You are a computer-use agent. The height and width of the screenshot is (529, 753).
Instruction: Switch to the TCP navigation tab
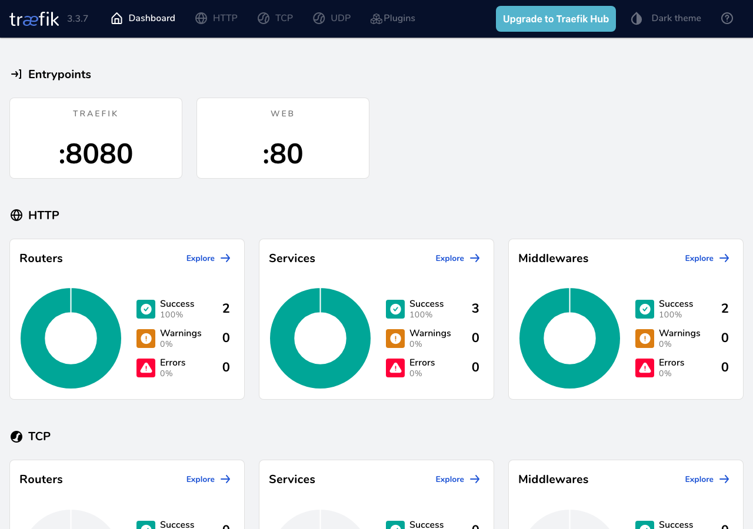[275, 18]
